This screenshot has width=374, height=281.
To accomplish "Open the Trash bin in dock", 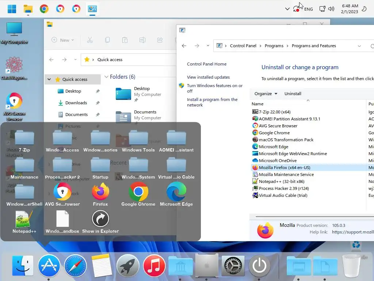I will [x=351, y=266].
